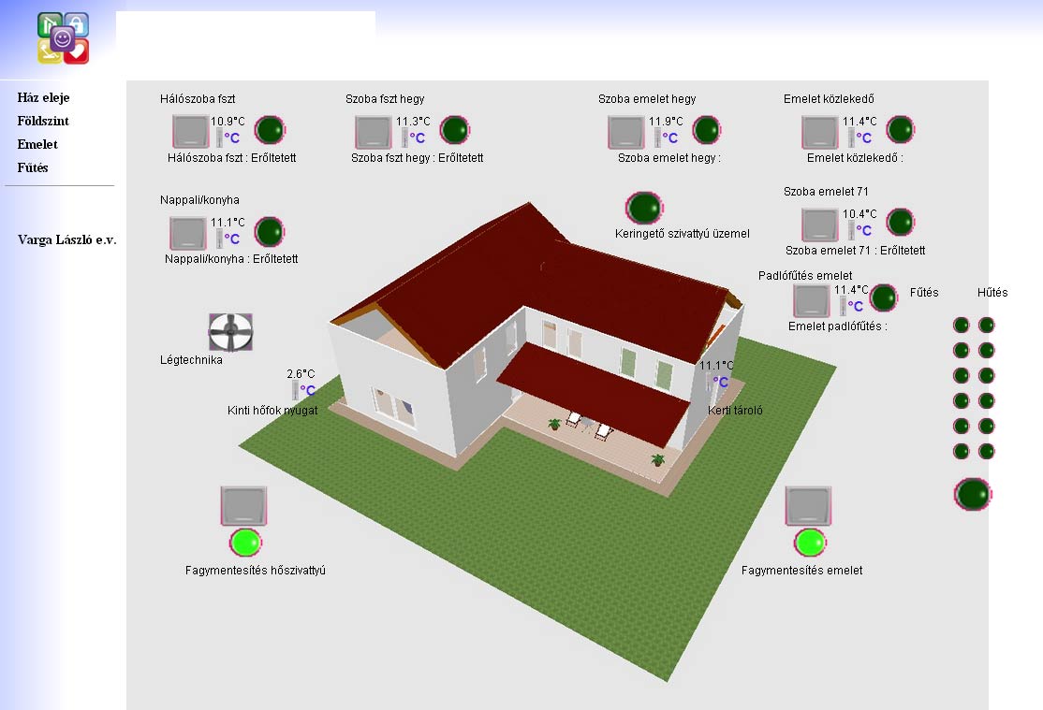This screenshot has width=1043, height=710.
Task: Open the Fűtés heating page
Action: 33,167
